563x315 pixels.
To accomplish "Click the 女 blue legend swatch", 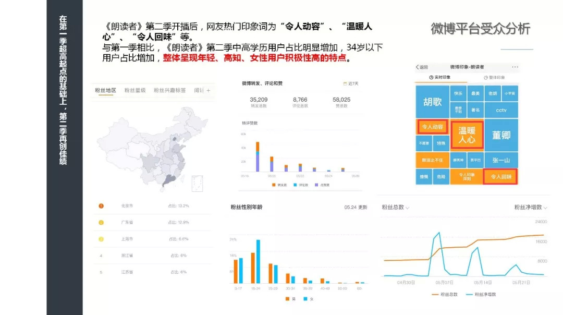I will 305,299.
